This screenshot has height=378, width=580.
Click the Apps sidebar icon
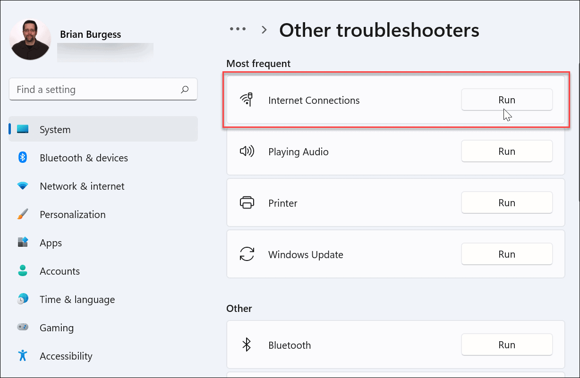(23, 243)
